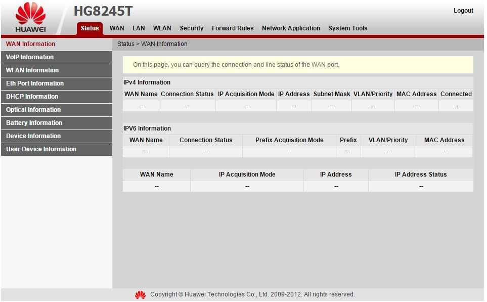Viewport: 487px width, 302px height.
Task: Open the LAN tab
Action: point(139,28)
